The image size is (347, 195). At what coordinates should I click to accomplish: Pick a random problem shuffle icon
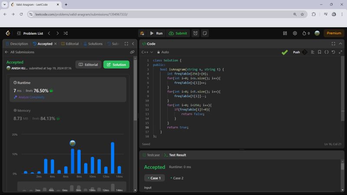click(66, 33)
